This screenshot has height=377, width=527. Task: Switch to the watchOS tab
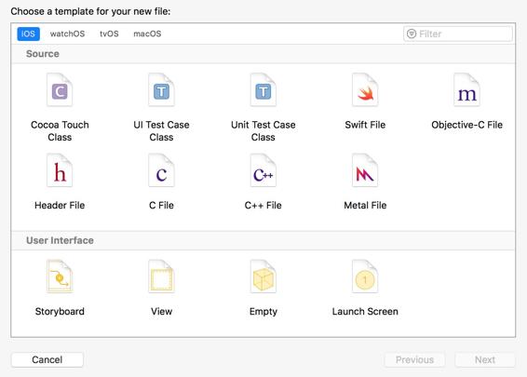[67, 34]
